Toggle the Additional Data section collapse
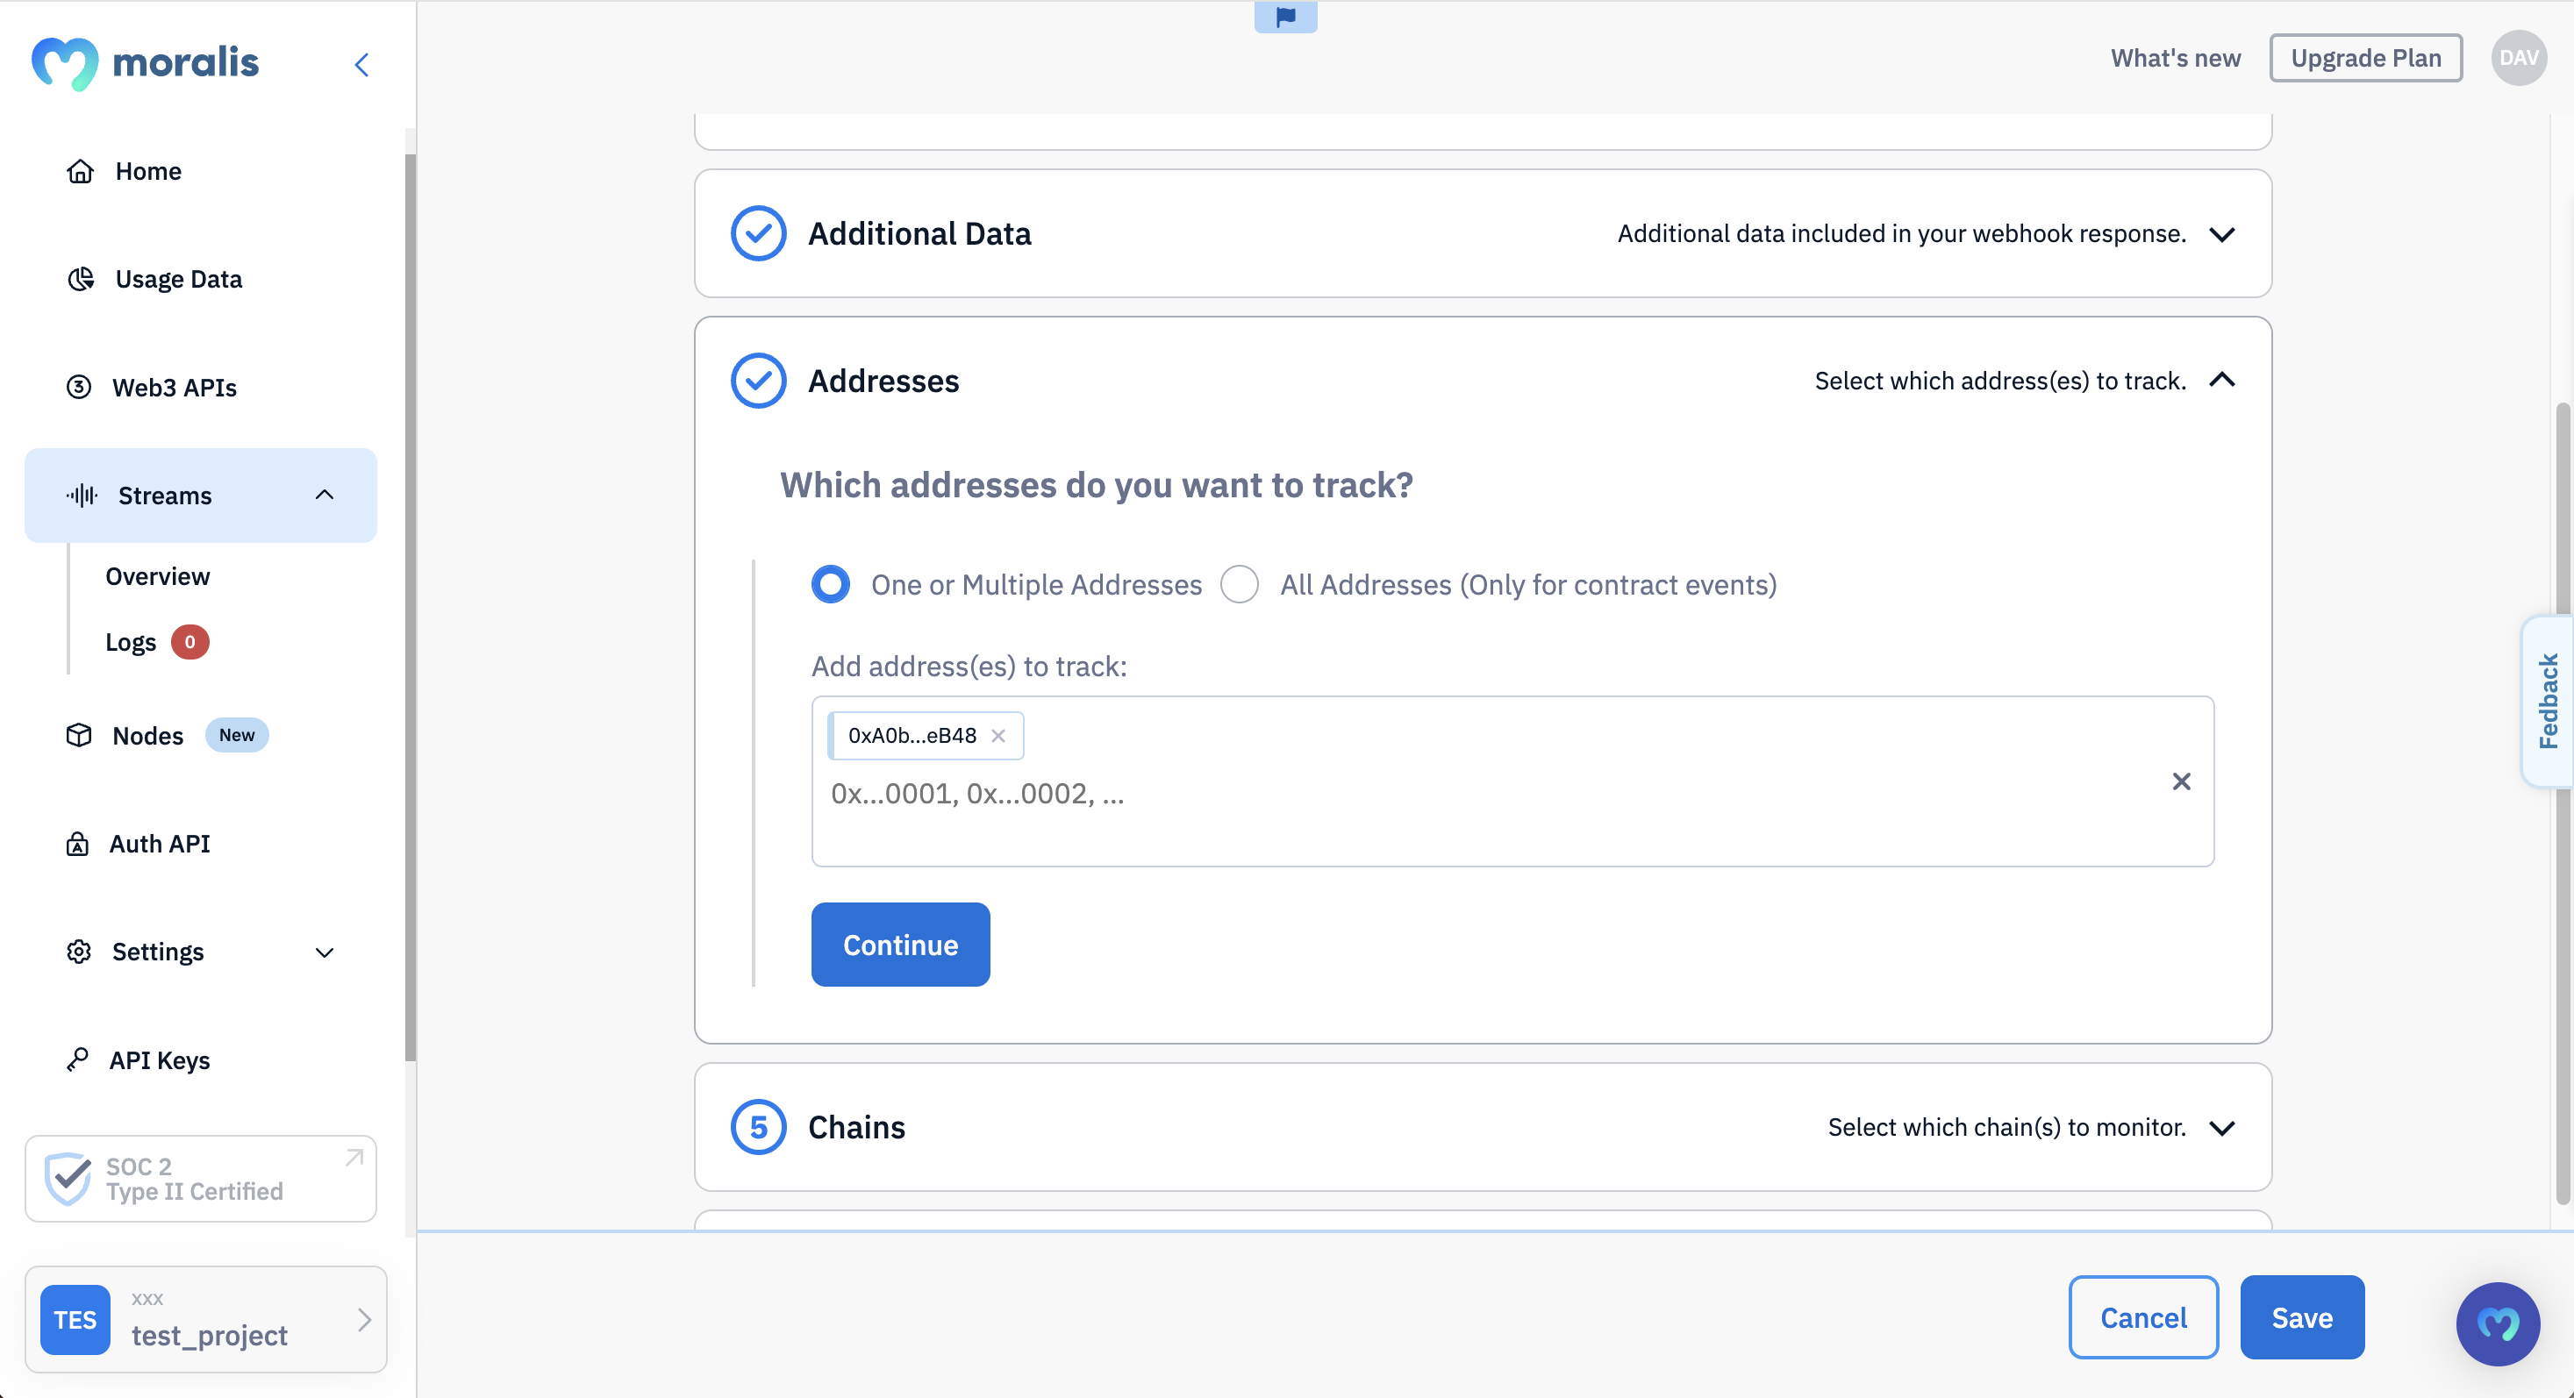The height and width of the screenshot is (1398, 2574). point(2221,232)
